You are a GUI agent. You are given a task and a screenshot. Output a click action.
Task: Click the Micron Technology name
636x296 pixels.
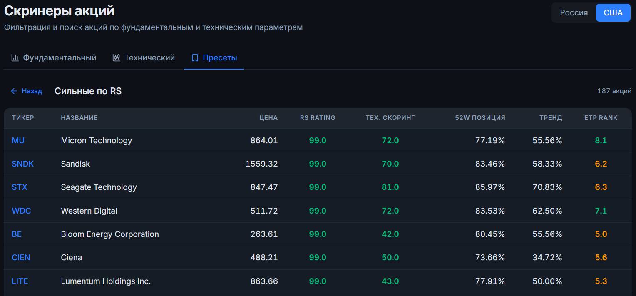(97, 141)
